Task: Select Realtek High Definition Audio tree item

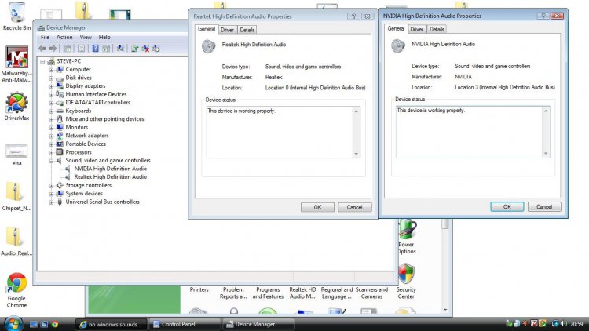Action: [x=110, y=177]
